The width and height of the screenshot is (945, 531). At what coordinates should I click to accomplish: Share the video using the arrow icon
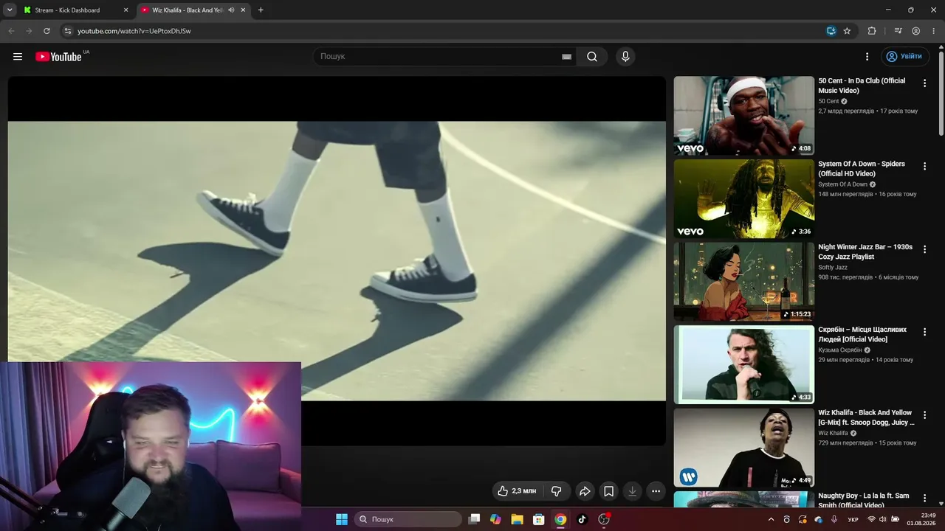point(585,491)
